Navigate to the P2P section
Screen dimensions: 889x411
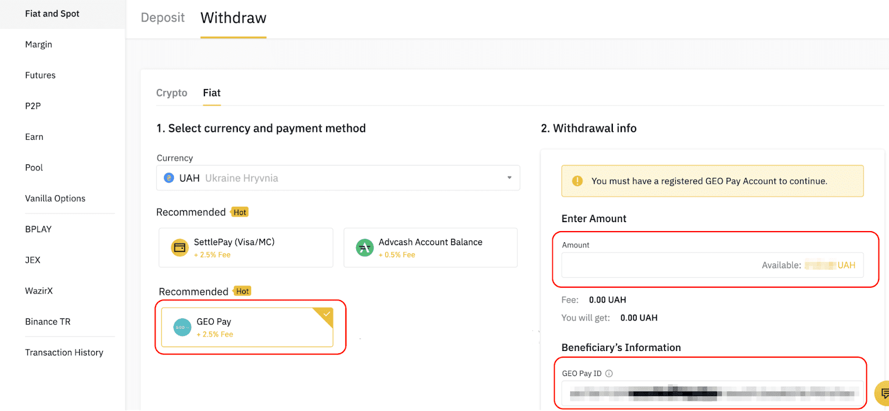coord(33,106)
